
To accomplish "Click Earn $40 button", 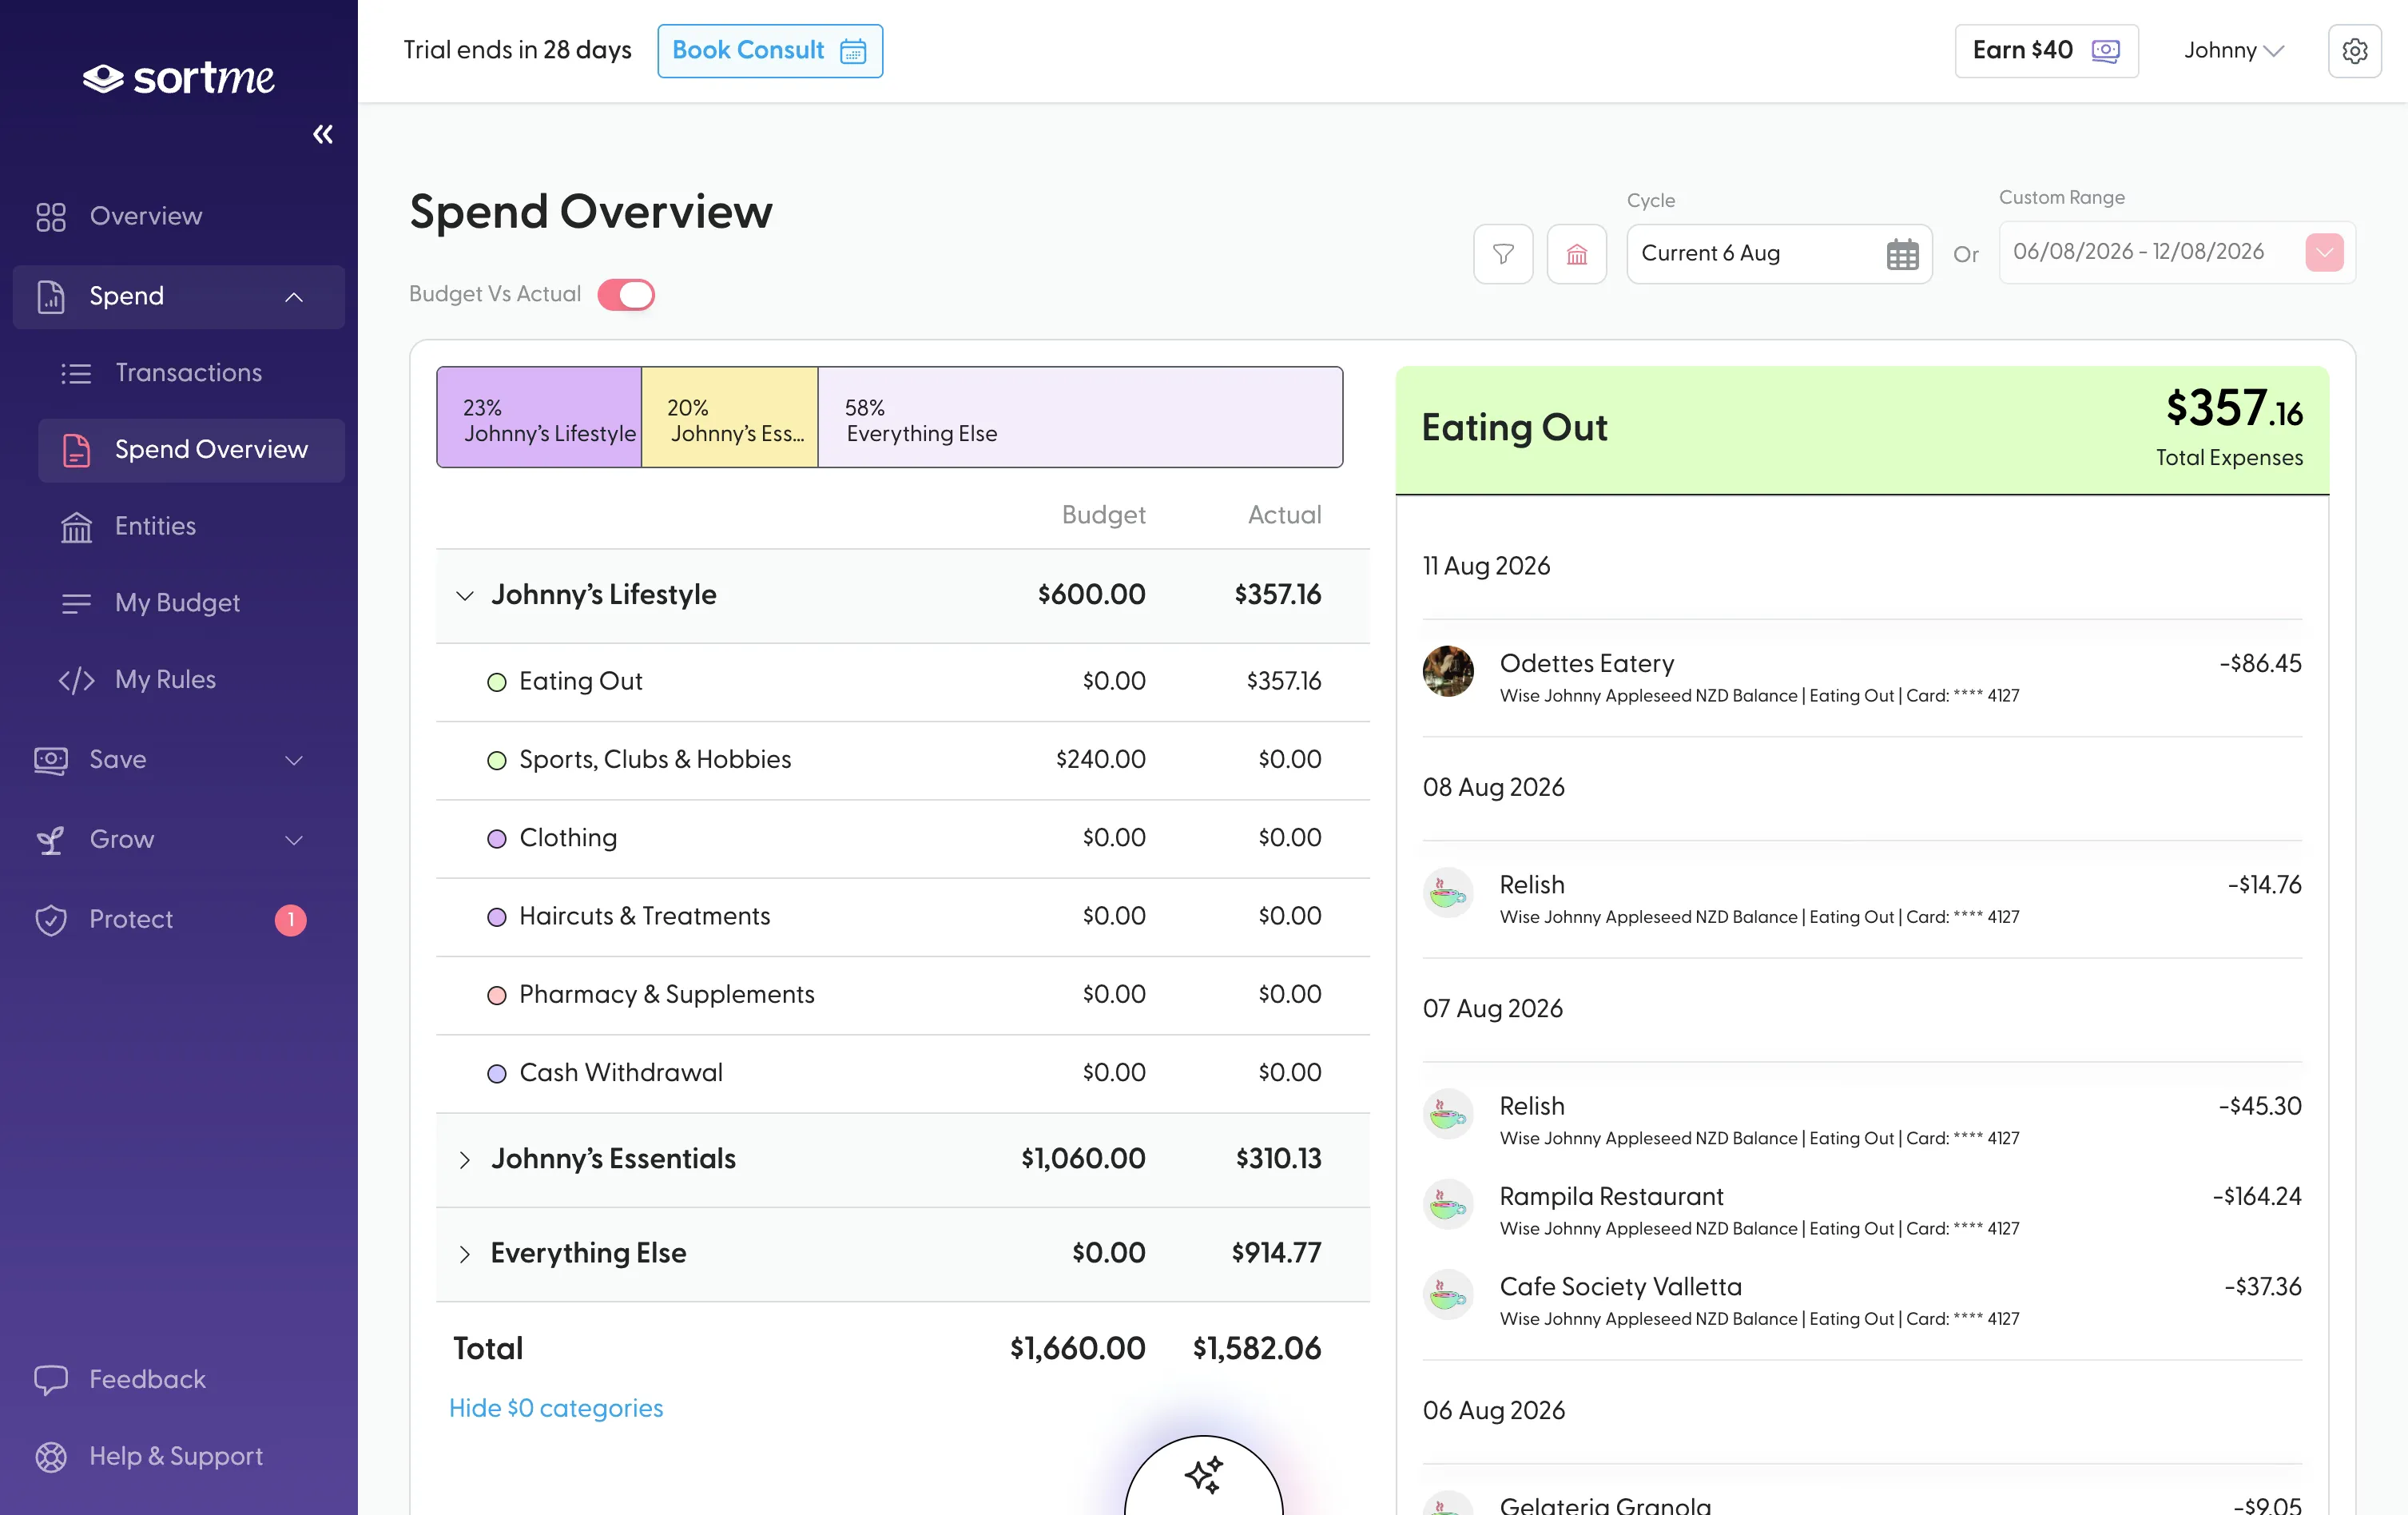I will [2046, 50].
